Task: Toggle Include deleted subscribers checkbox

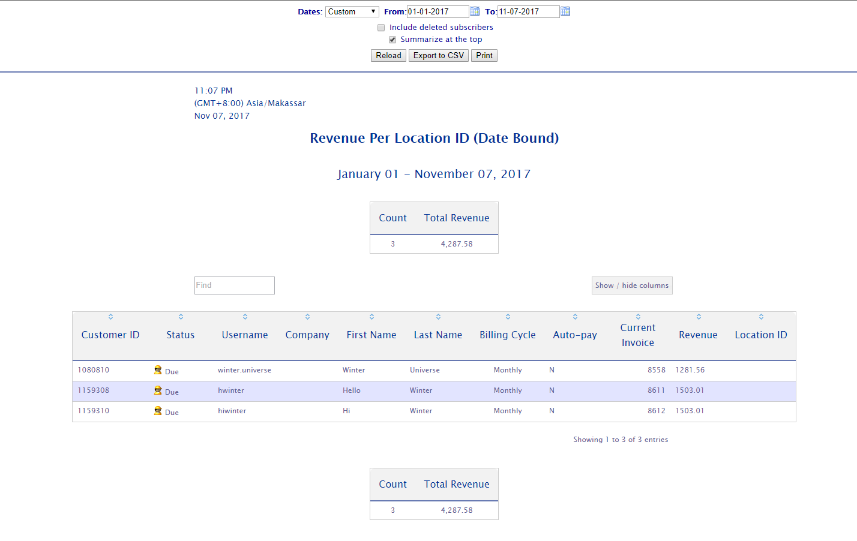Action: pos(381,28)
